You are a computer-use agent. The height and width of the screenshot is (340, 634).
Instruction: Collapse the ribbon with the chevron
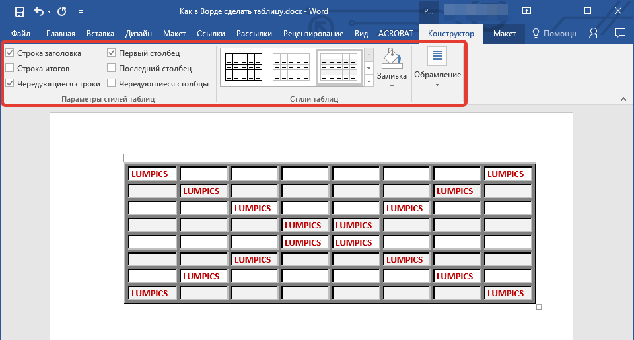(623, 99)
